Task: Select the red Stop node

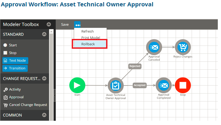Action: pos(183,85)
